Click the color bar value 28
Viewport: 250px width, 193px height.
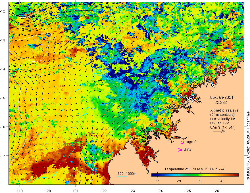click(x=157, y=181)
